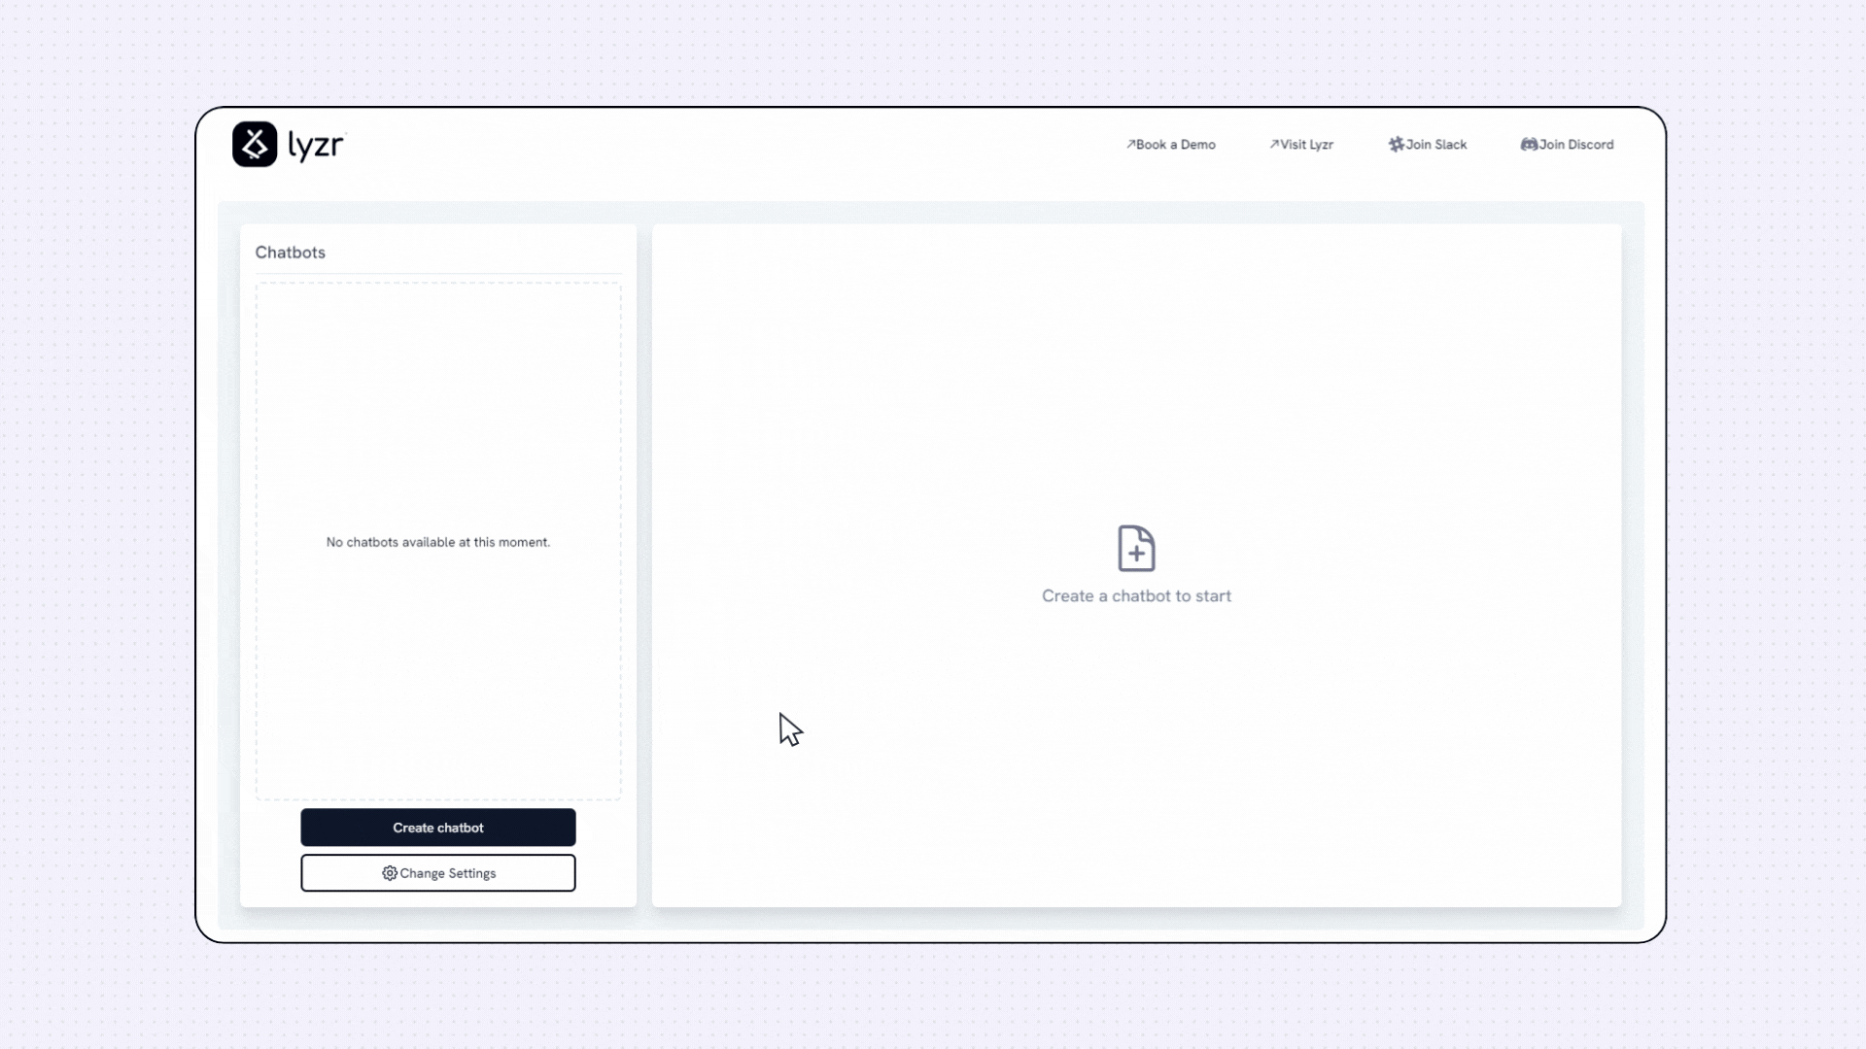Click the external-link arrow beside Book a Demo
Image resolution: width=1866 pixels, height=1049 pixels.
click(x=1132, y=144)
